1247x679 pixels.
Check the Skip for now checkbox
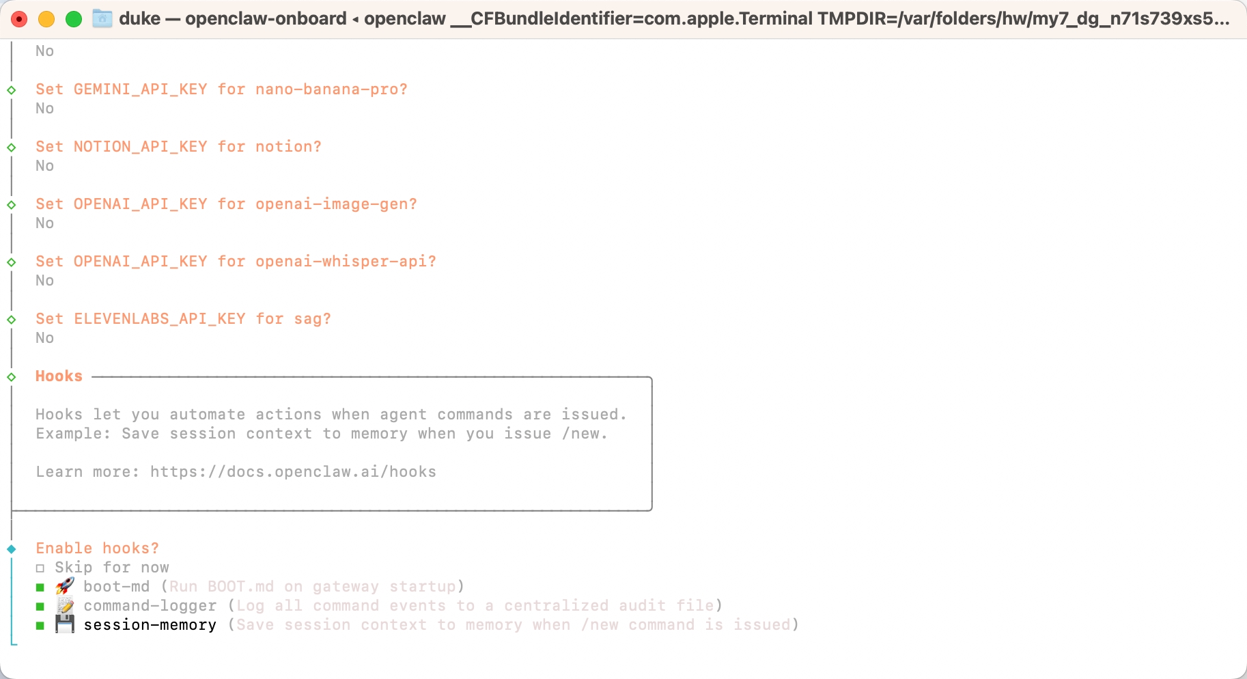[40, 568]
